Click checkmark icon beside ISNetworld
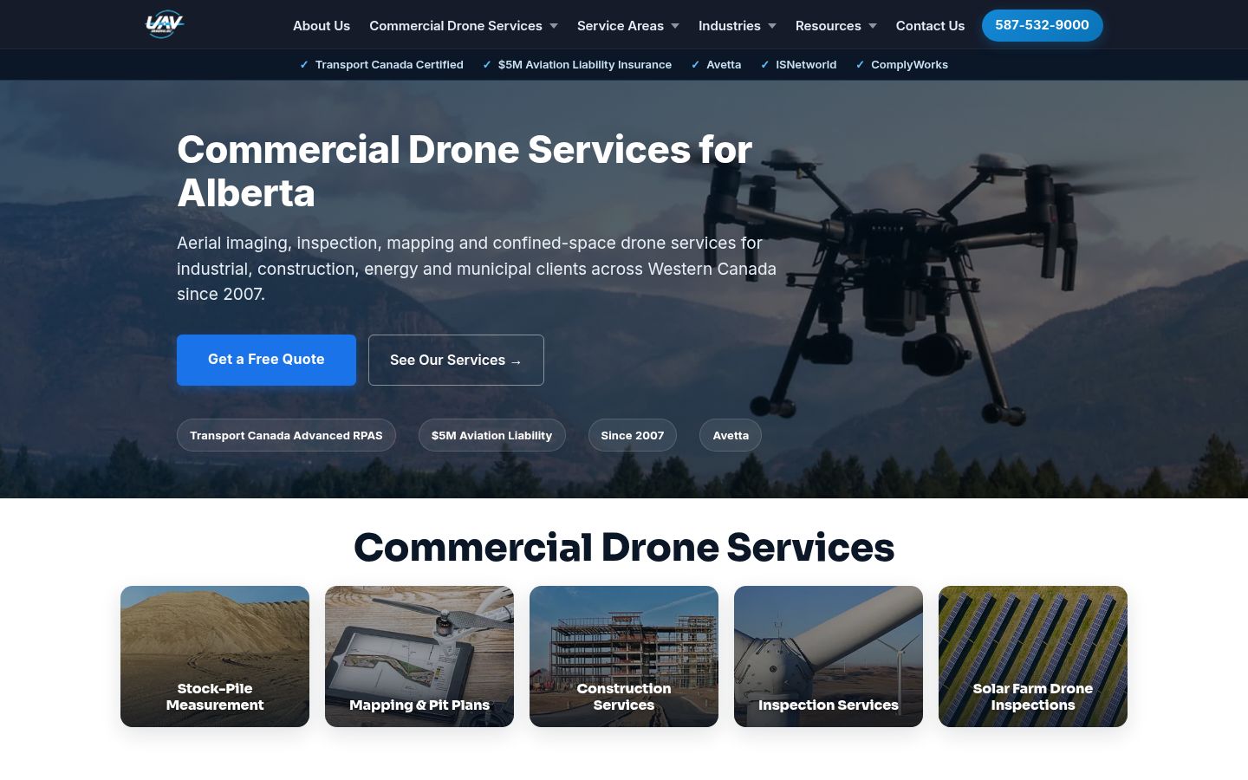 click(x=764, y=65)
